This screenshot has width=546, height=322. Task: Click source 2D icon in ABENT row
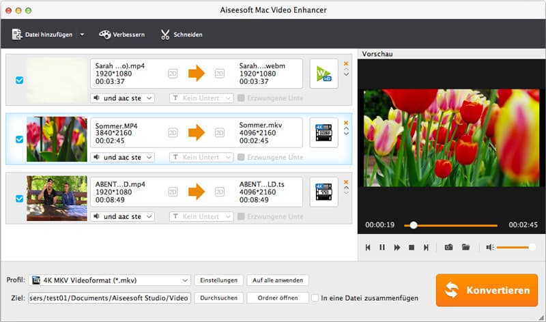173,192
